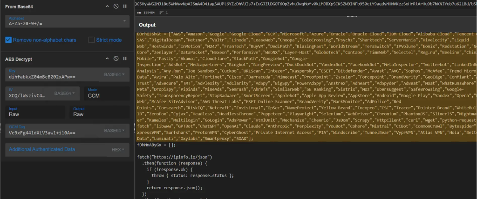Click the Base64 input text line
This screenshot has width=477, height=199.
pos(307,4)
